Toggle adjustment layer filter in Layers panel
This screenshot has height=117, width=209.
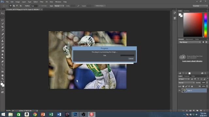pyautogui.click(x=195, y=79)
